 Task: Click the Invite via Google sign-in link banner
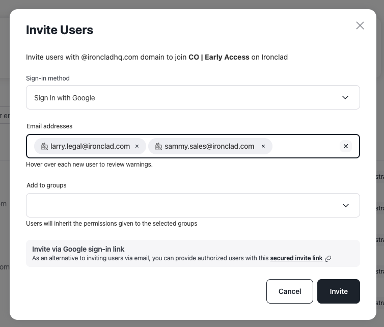pyautogui.click(x=193, y=254)
